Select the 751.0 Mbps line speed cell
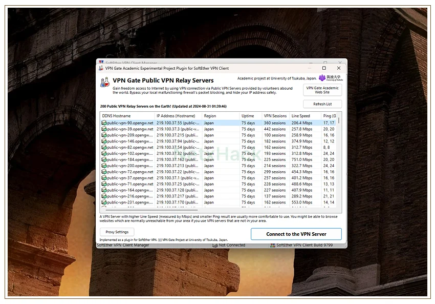 [302, 159]
